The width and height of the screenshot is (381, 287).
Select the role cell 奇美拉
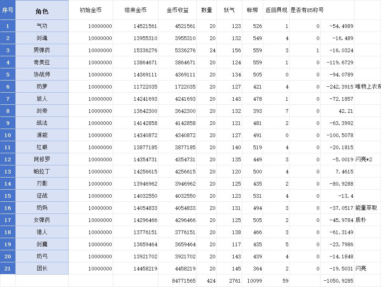click(x=42, y=62)
